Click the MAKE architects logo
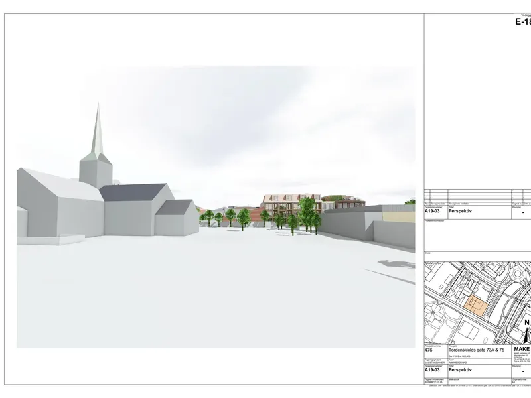Viewport: 531px width, 398px height. point(522,350)
